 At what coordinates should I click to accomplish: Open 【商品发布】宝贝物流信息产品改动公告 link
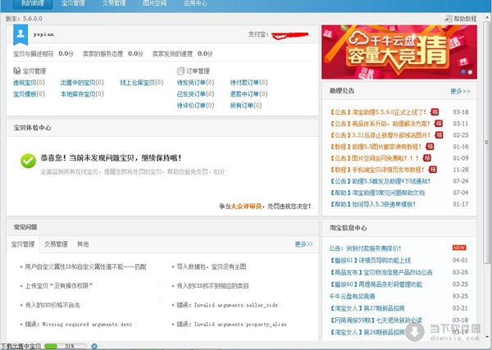pyautogui.click(x=381, y=272)
